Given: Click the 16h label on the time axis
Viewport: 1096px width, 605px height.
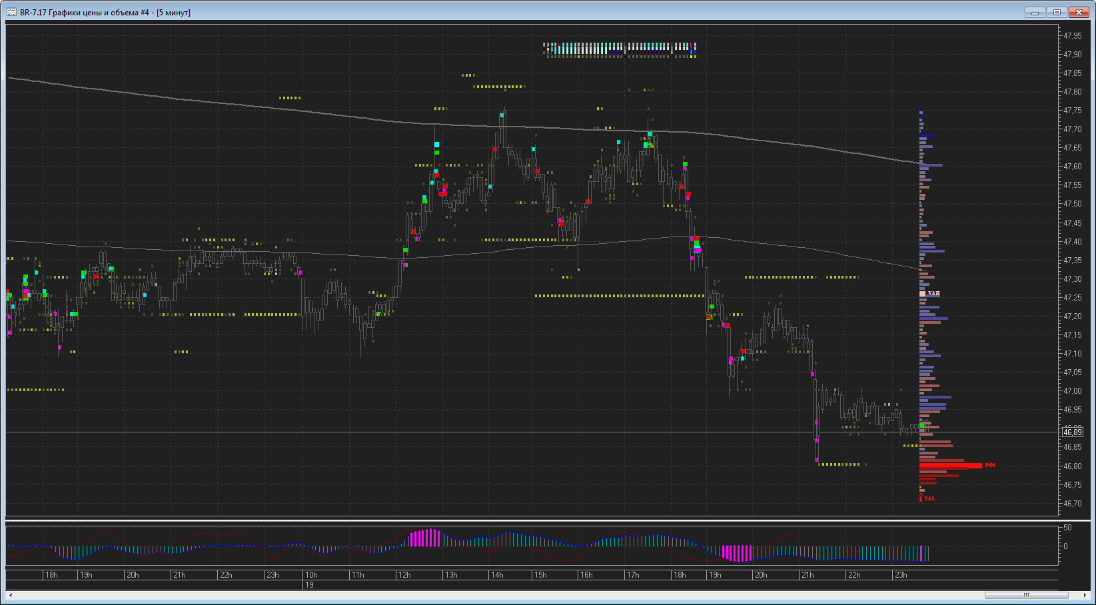Looking at the screenshot, I should tap(586, 575).
